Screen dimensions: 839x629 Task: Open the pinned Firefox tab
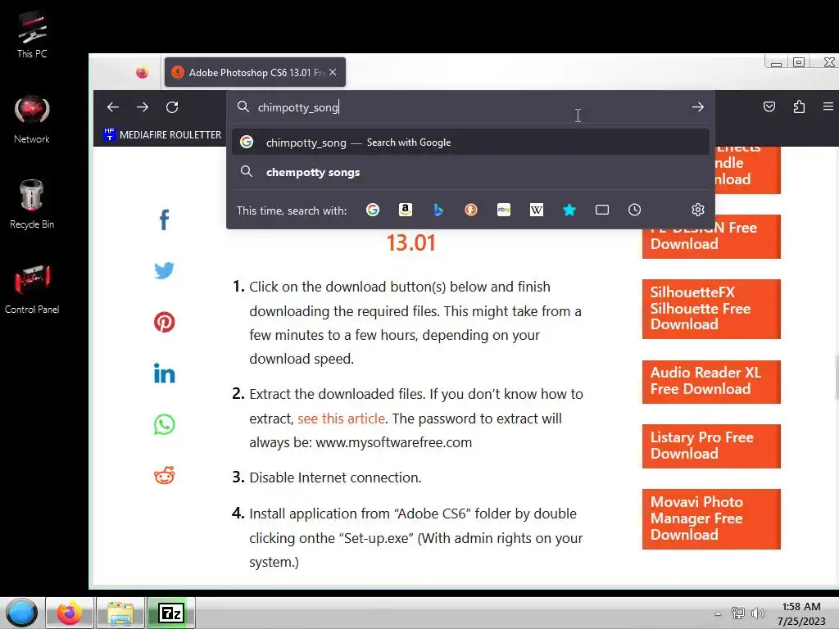pyautogui.click(x=142, y=72)
